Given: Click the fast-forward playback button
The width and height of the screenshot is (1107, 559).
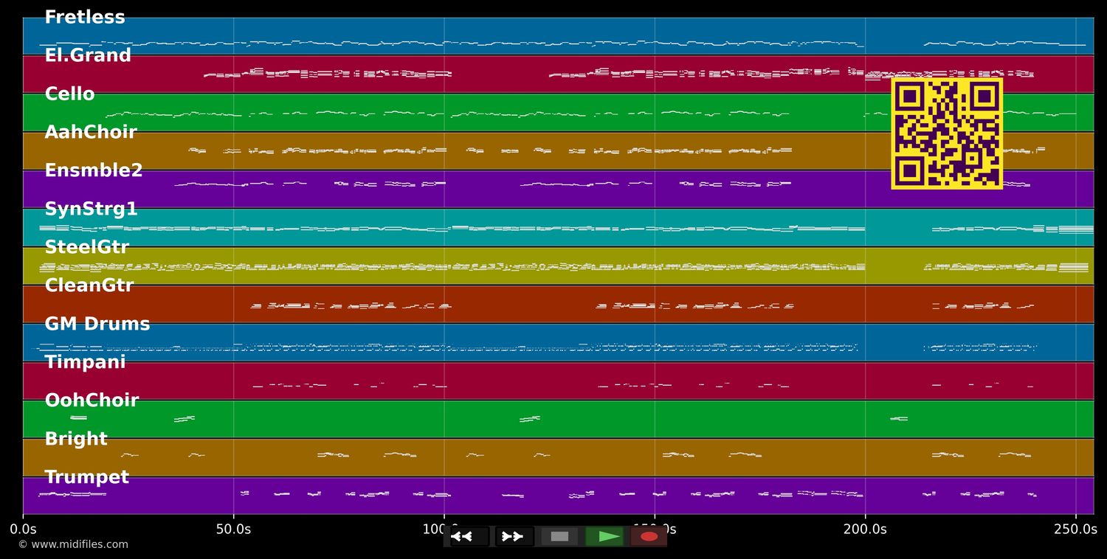Looking at the screenshot, I should [514, 536].
